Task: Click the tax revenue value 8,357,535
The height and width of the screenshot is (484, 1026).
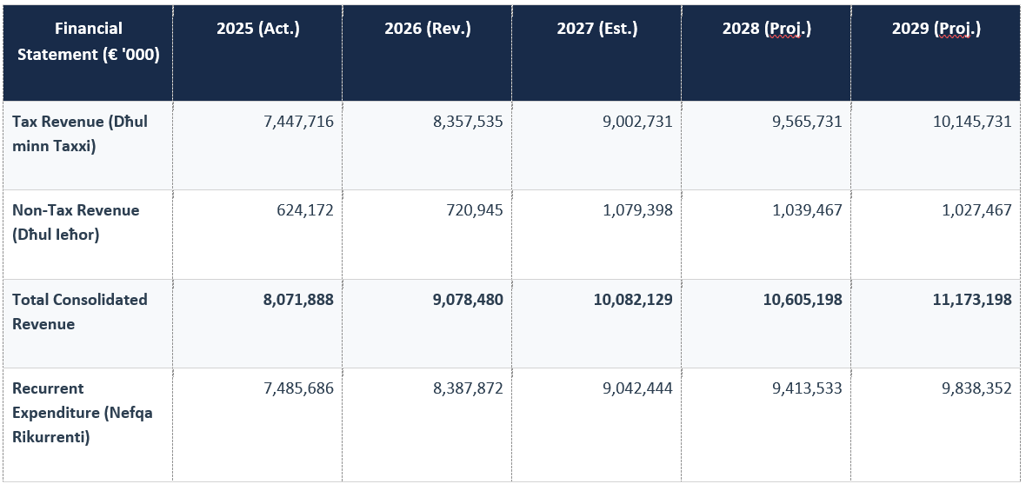Action: [x=468, y=122]
